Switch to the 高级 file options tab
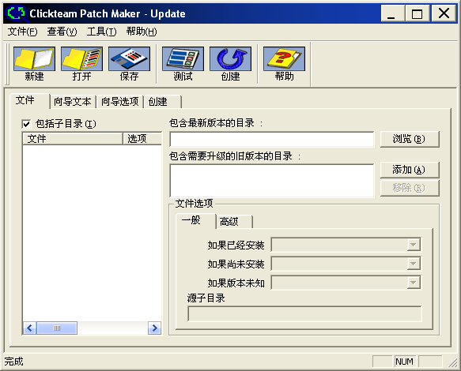 pyautogui.click(x=234, y=222)
